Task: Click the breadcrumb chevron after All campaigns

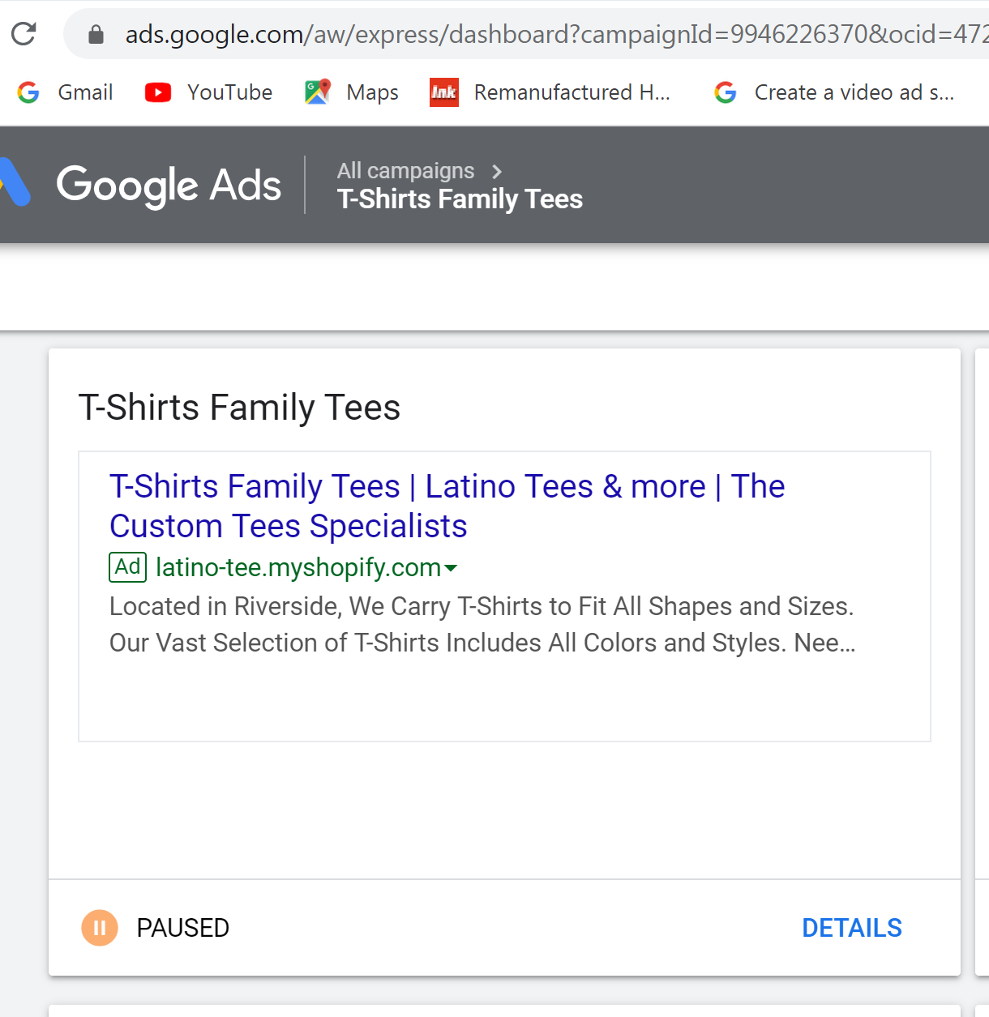Action: coord(497,171)
